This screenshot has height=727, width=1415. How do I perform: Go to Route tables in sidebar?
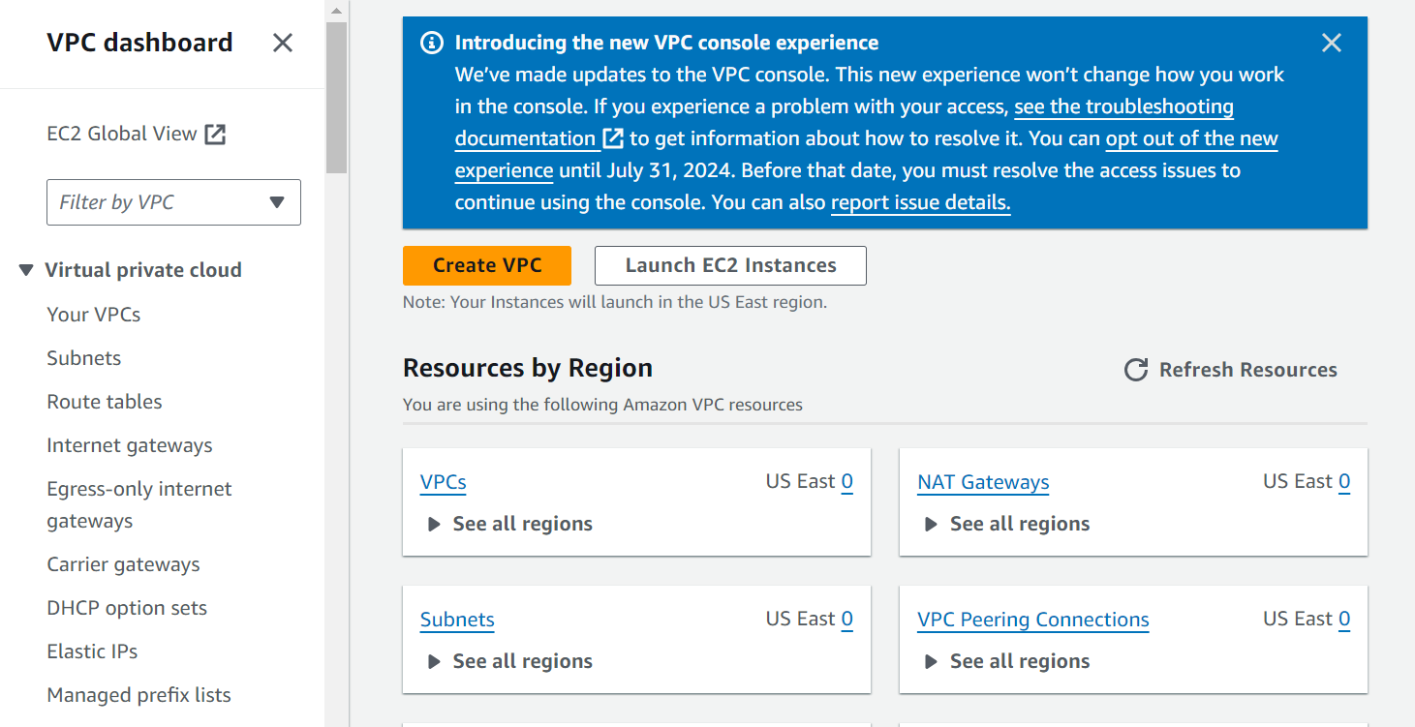tap(105, 402)
